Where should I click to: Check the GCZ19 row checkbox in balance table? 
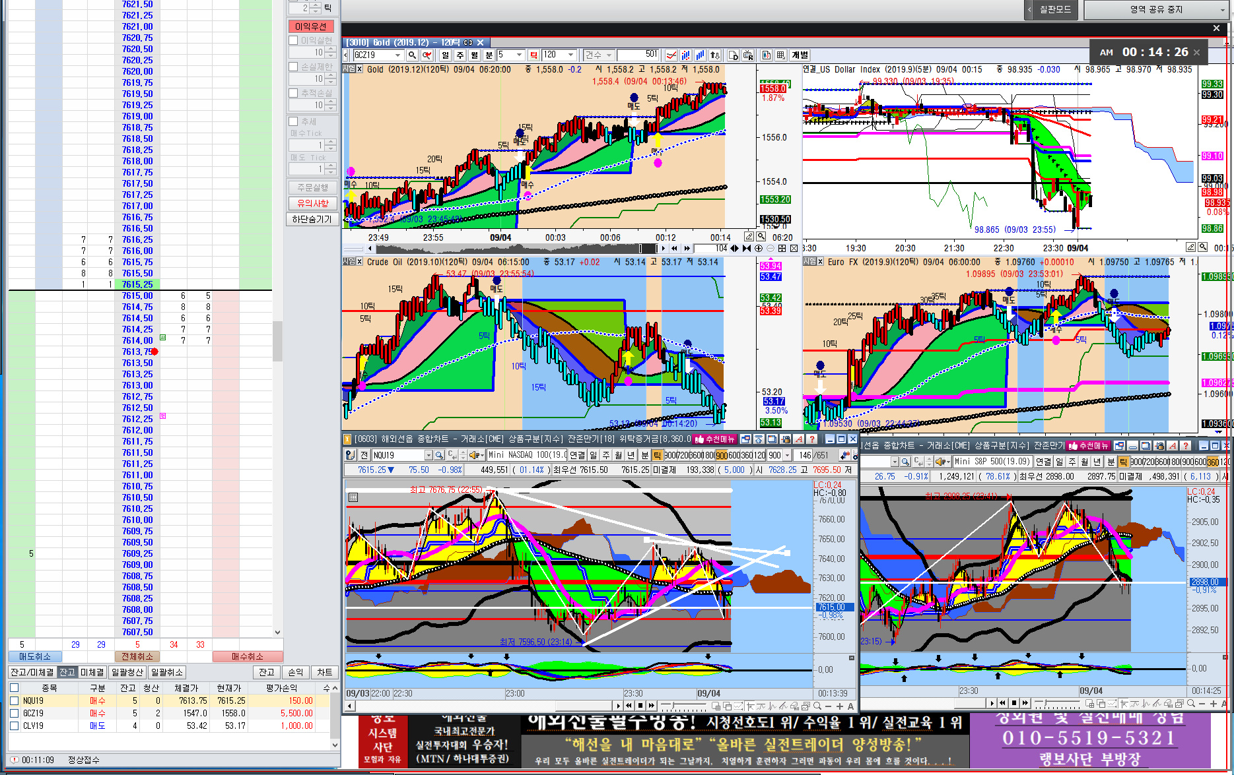point(14,713)
